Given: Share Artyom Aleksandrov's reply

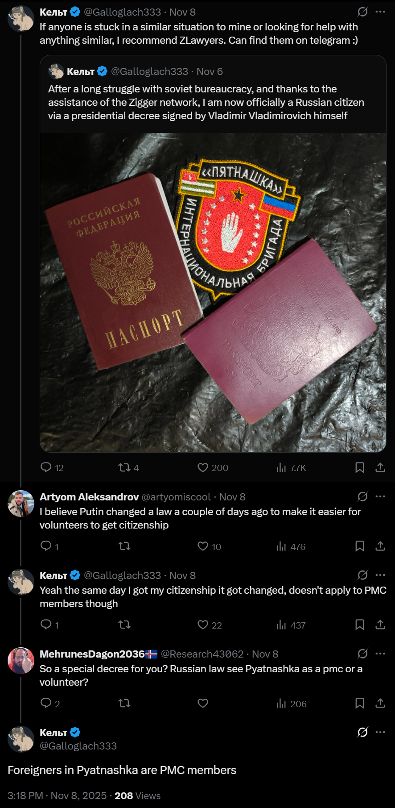Looking at the screenshot, I should (x=380, y=546).
